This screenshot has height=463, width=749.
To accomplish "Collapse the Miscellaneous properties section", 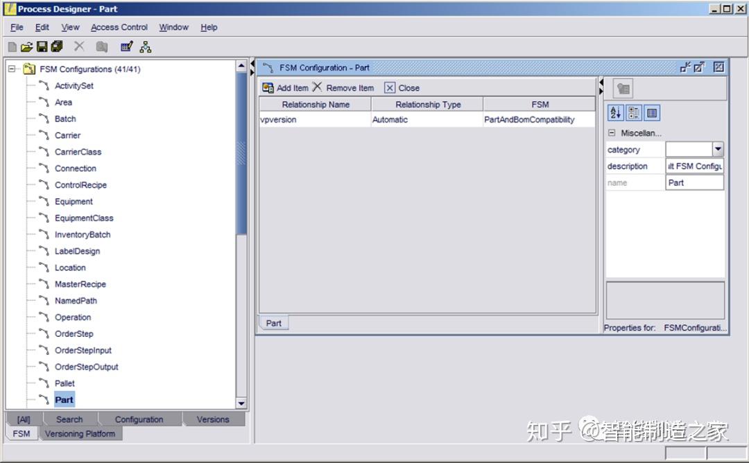I will 613,132.
